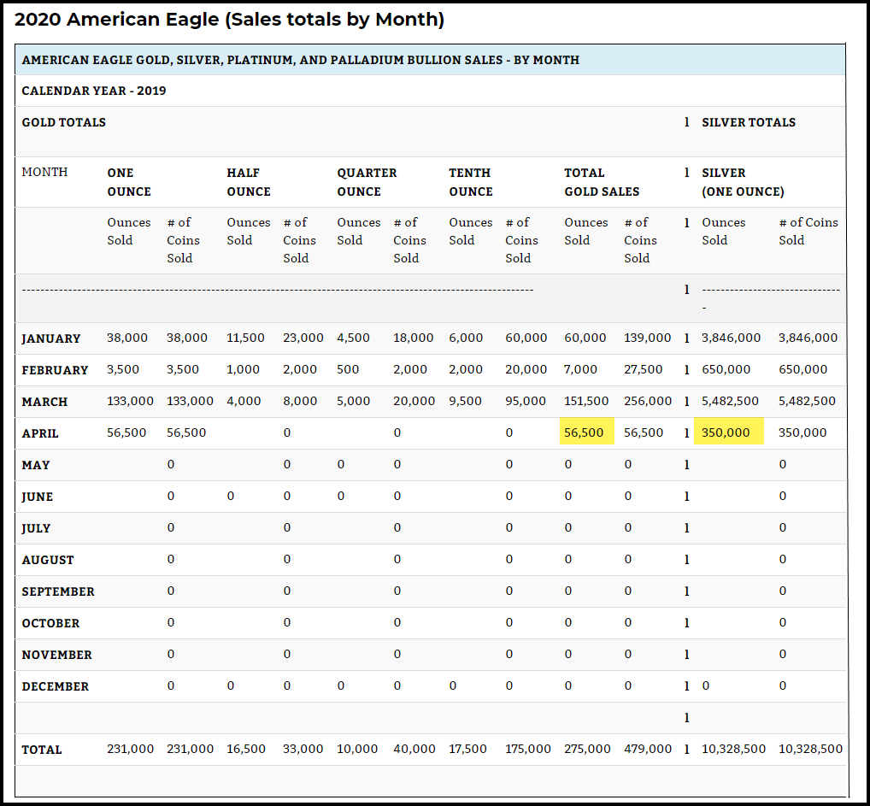
Task: Click the "HALF OUNCE" column header
Action: [249, 182]
